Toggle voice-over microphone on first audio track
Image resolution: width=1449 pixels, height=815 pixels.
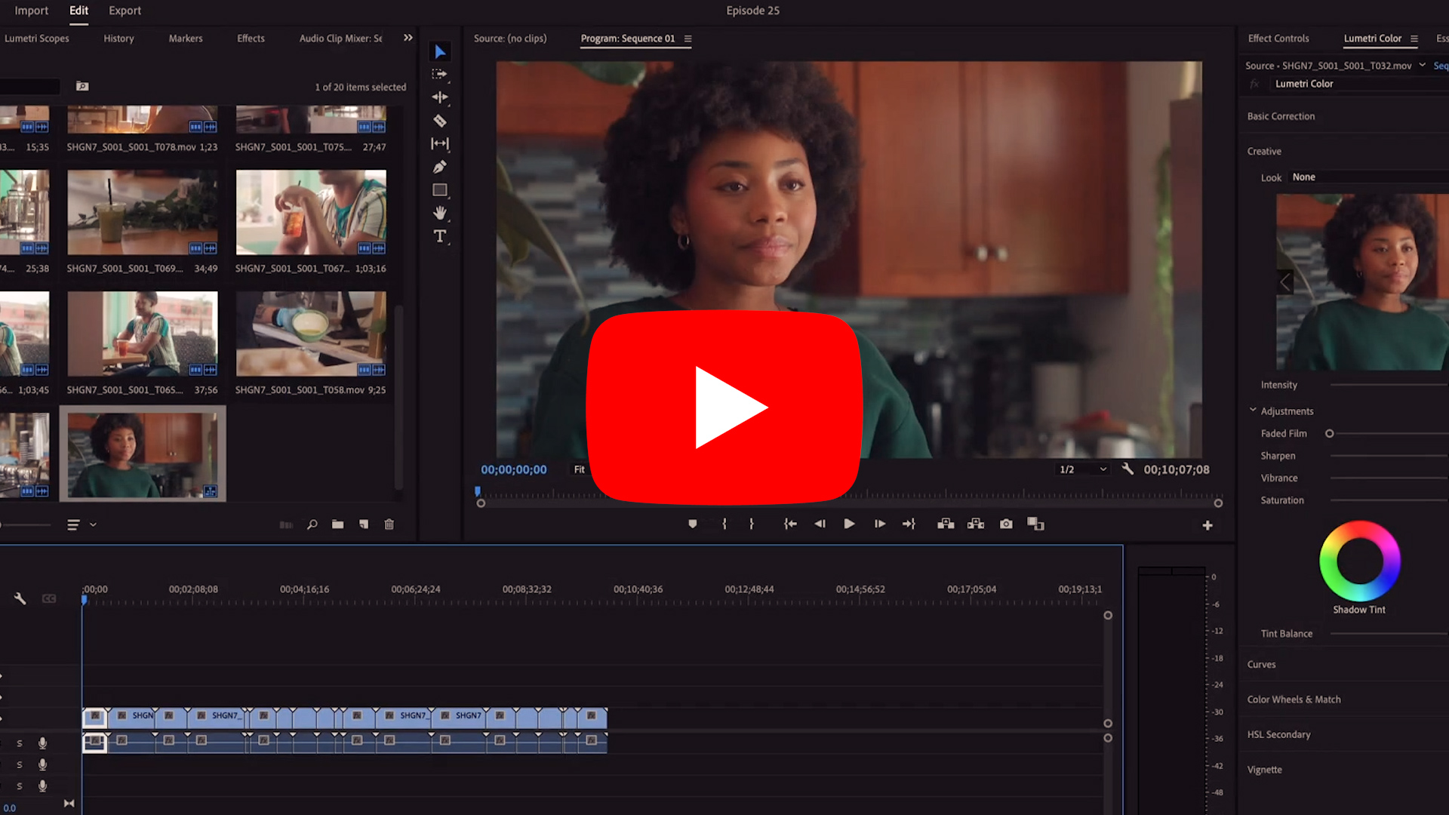[43, 743]
